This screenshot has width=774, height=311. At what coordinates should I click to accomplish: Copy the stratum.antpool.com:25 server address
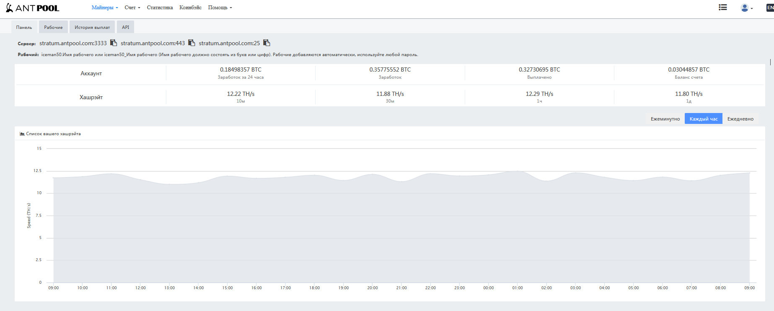[x=267, y=43]
